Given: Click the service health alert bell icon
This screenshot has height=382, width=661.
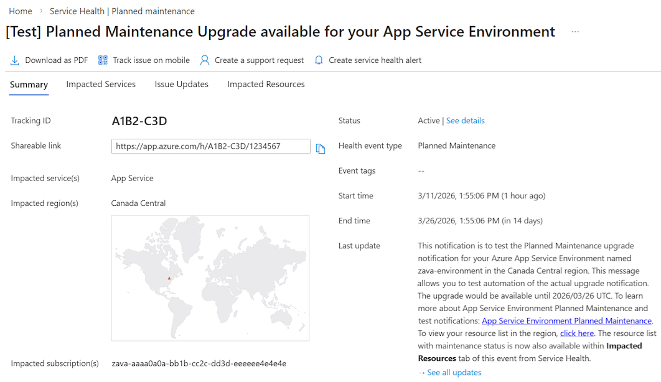Looking at the screenshot, I should pyautogui.click(x=319, y=60).
